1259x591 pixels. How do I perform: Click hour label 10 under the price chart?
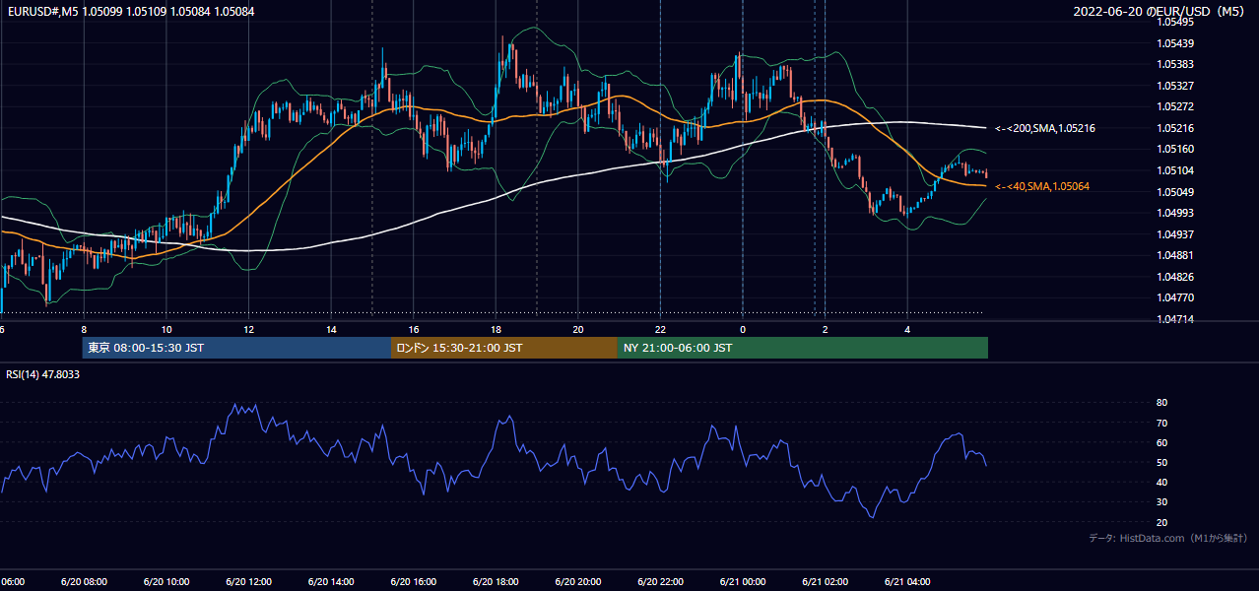[x=166, y=329]
